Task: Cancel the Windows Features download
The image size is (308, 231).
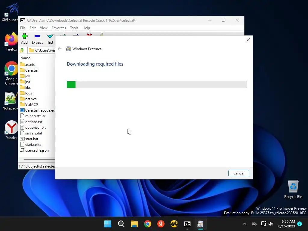Action: pyautogui.click(x=239, y=173)
